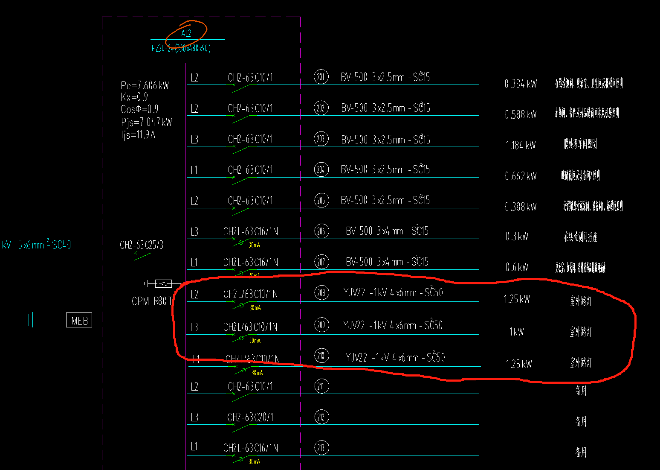Click the CH2-63C25/3 main breaker label
The height and width of the screenshot is (470, 660).
coord(142,245)
